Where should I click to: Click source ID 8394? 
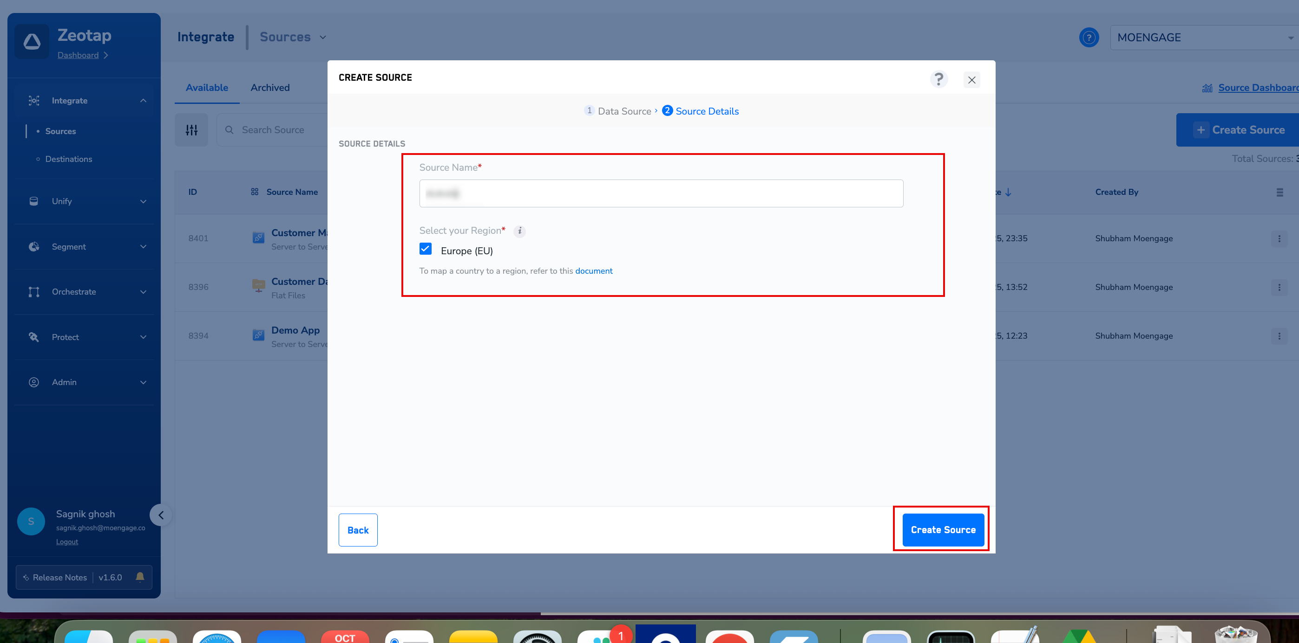pos(198,336)
